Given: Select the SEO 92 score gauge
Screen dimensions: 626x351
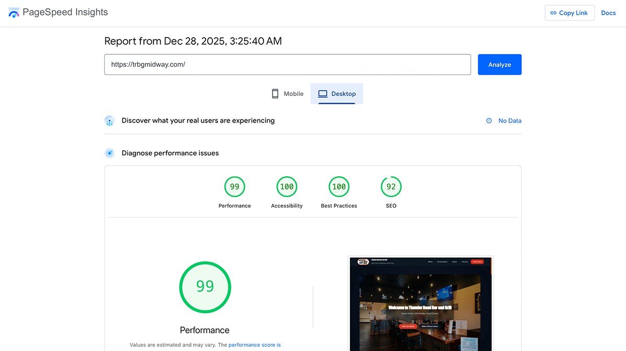Looking at the screenshot, I should 391,186.
